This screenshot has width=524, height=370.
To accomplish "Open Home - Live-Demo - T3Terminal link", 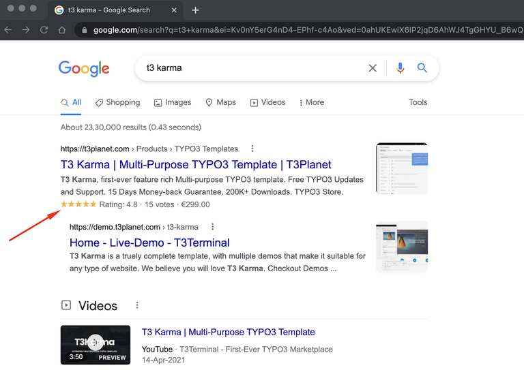I will (149, 243).
